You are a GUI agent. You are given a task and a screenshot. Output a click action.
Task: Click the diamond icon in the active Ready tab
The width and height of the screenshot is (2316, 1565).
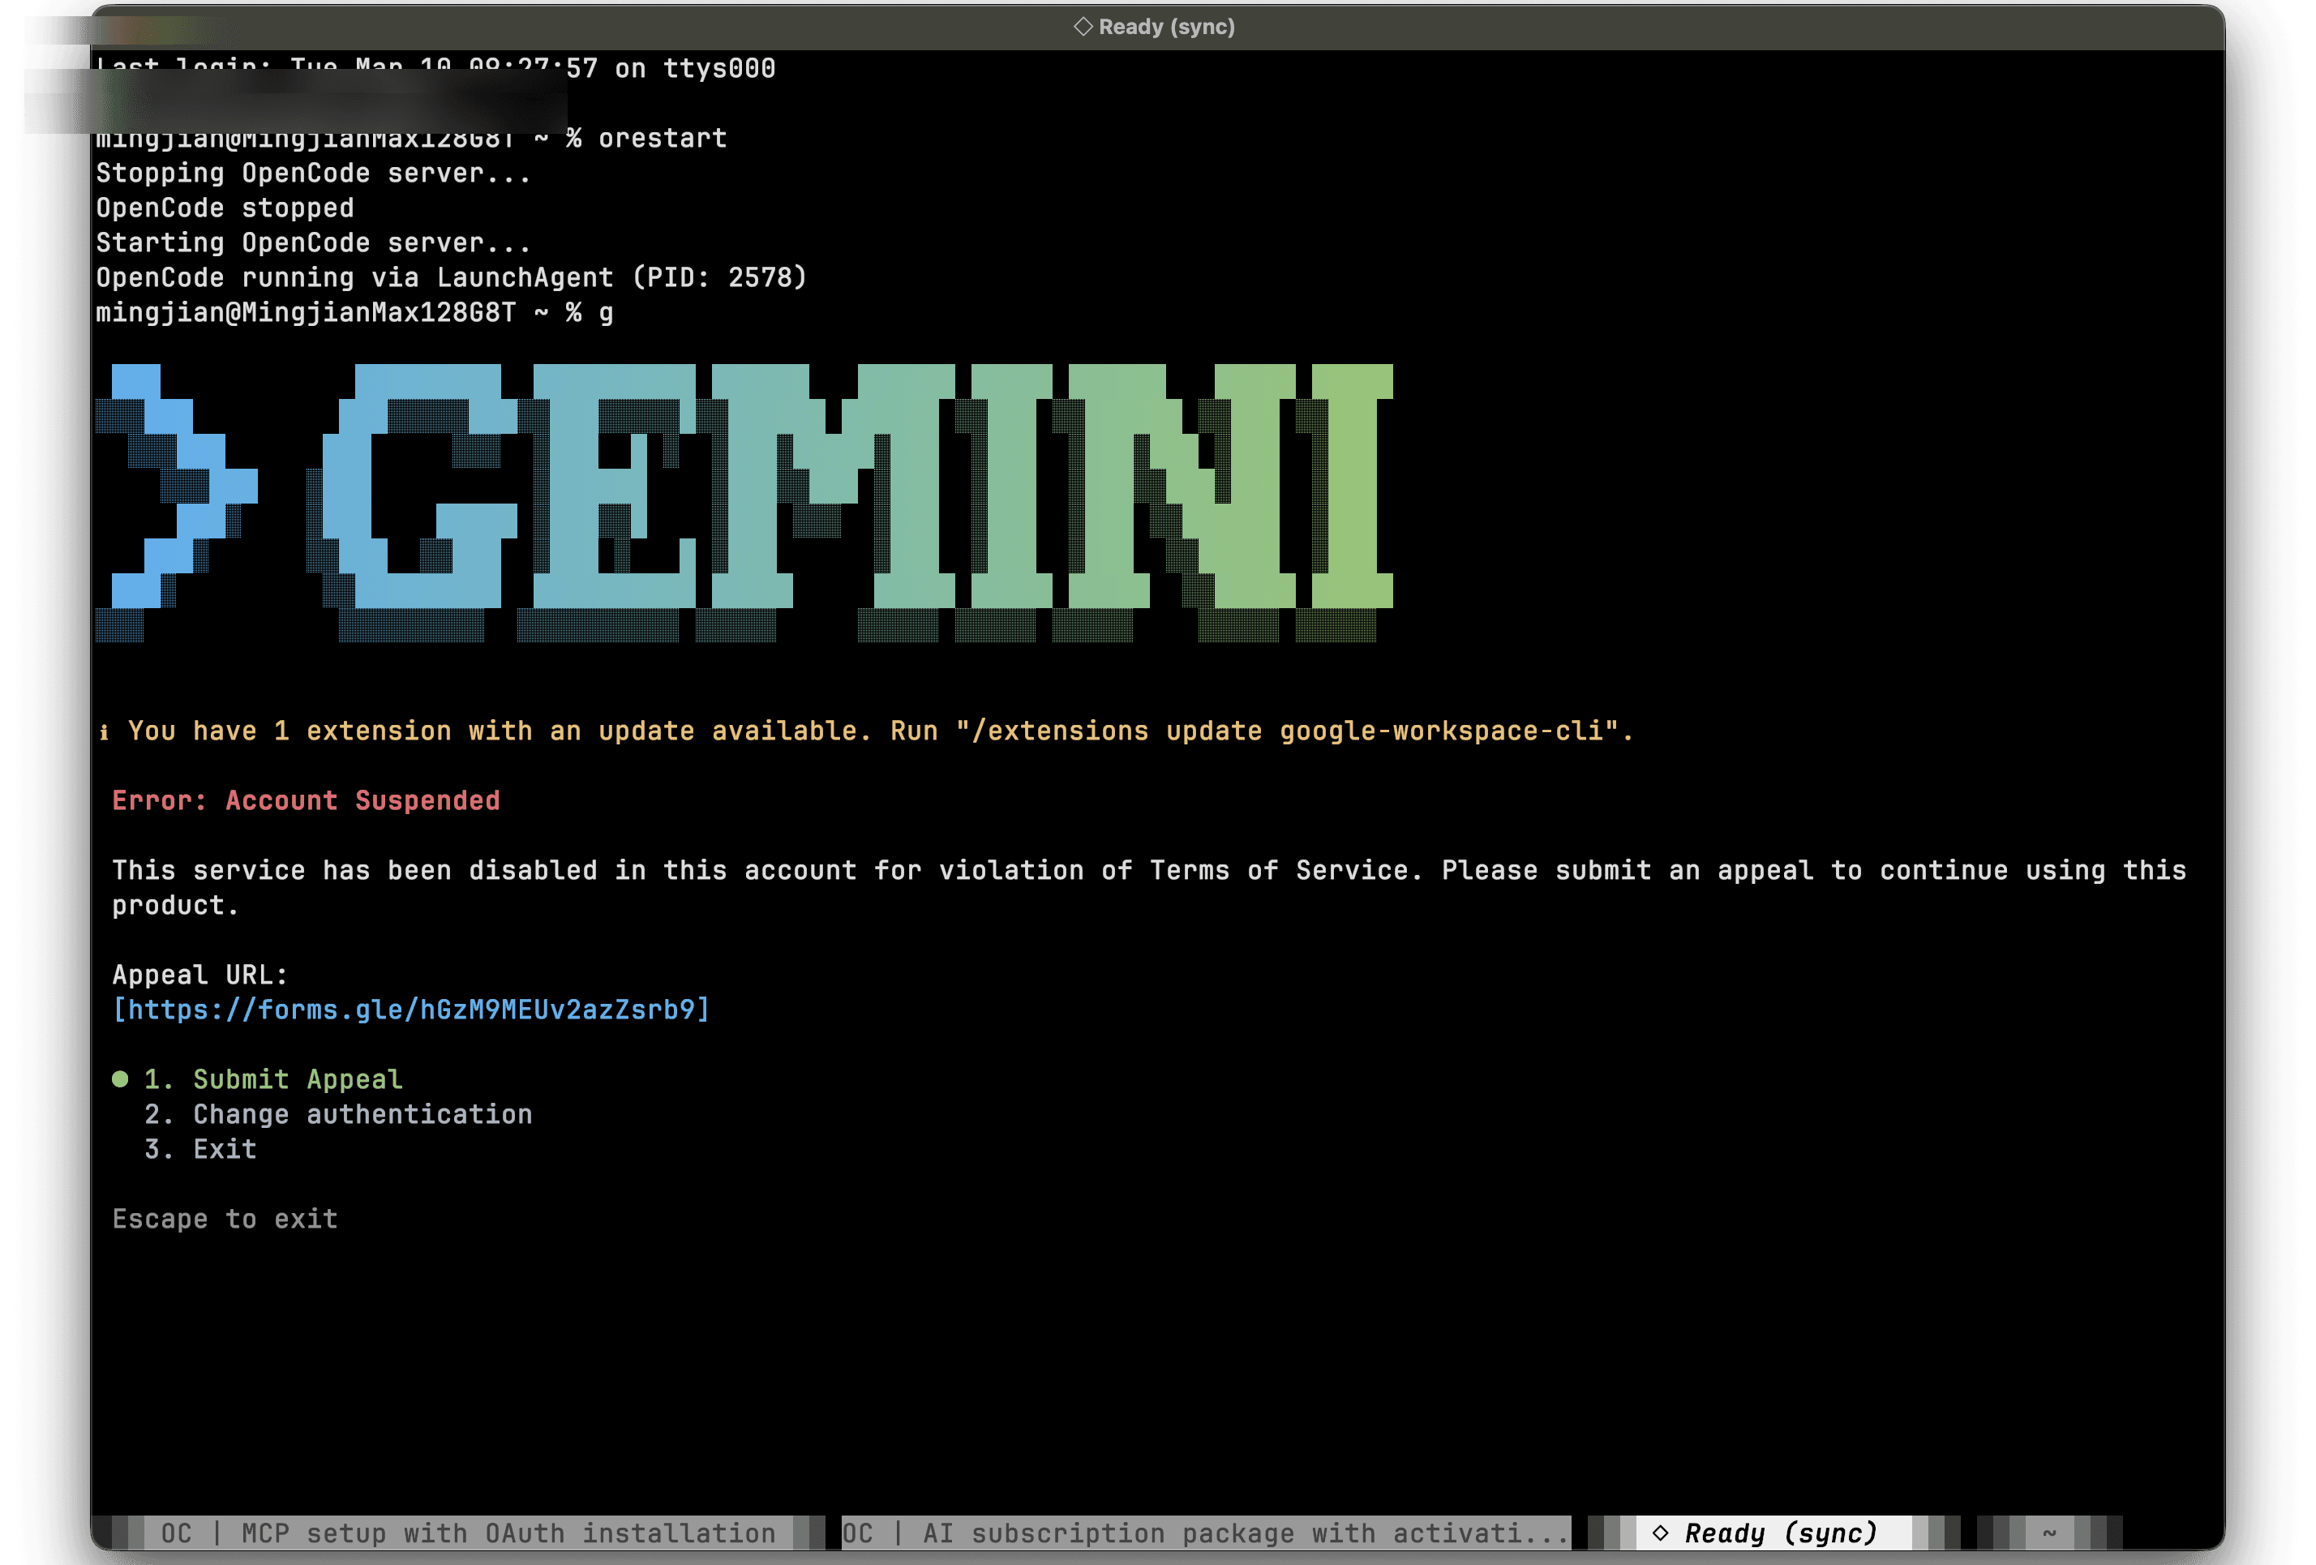tap(1660, 1533)
